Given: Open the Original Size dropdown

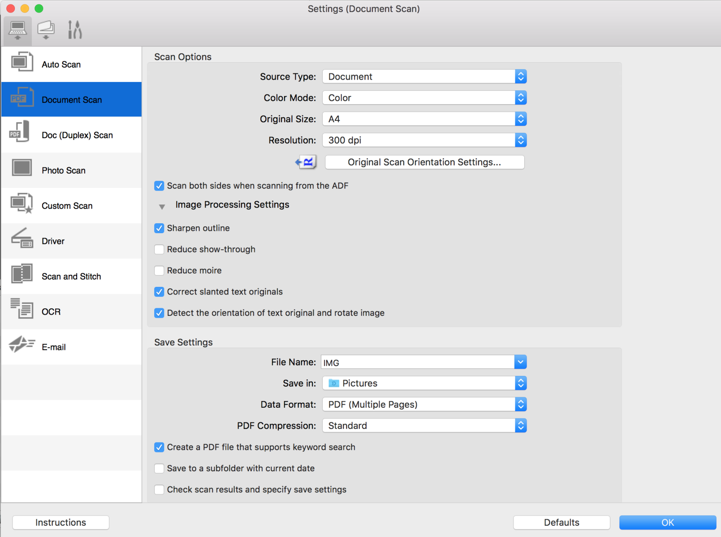Looking at the screenshot, I should (424, 119).
